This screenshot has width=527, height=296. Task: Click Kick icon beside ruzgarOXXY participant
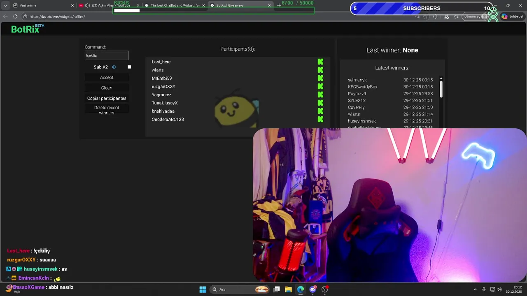pos(320,86)
